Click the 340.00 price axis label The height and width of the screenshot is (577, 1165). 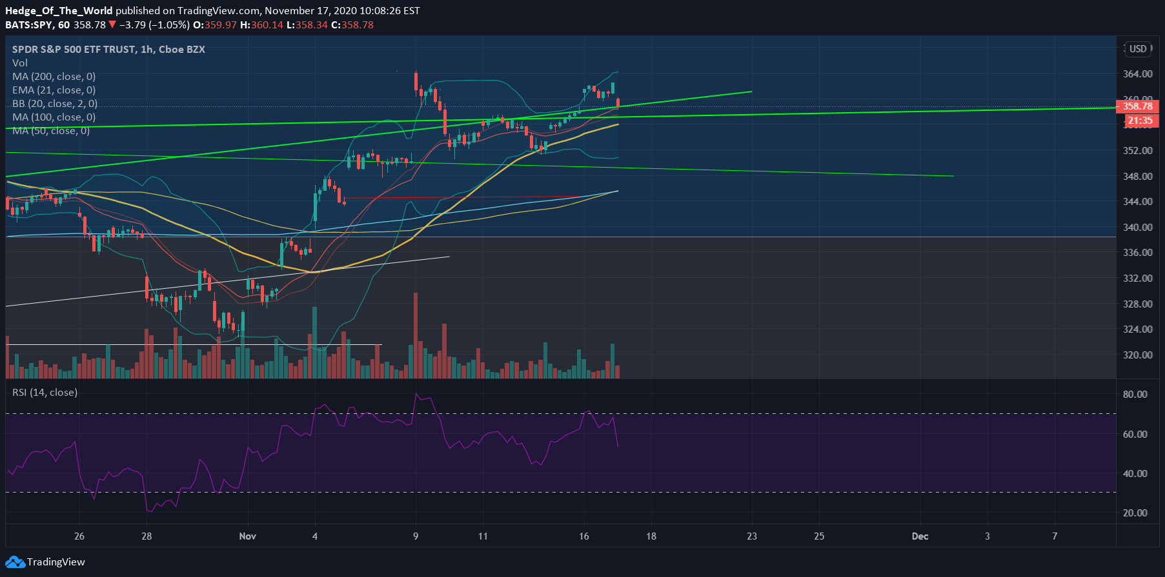[x=1138, y=228]
